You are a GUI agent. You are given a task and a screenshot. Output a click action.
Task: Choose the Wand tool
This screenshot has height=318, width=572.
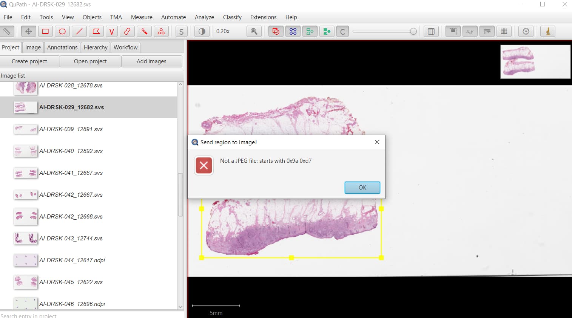144,31
